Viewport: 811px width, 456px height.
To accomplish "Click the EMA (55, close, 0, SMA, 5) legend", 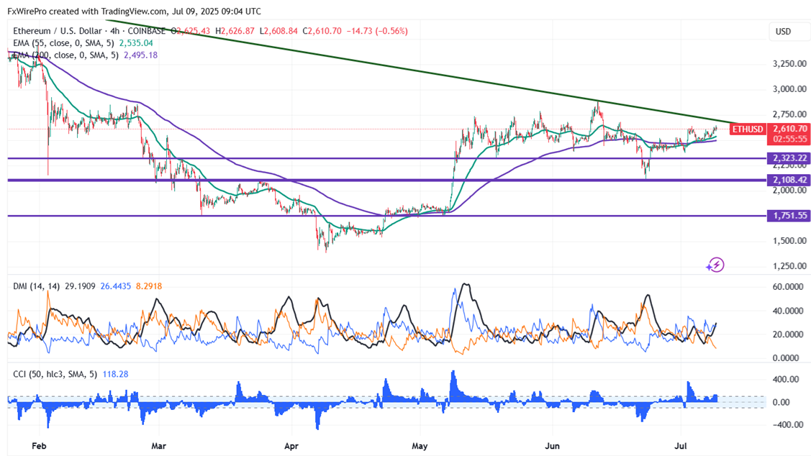I will [63, 43].
